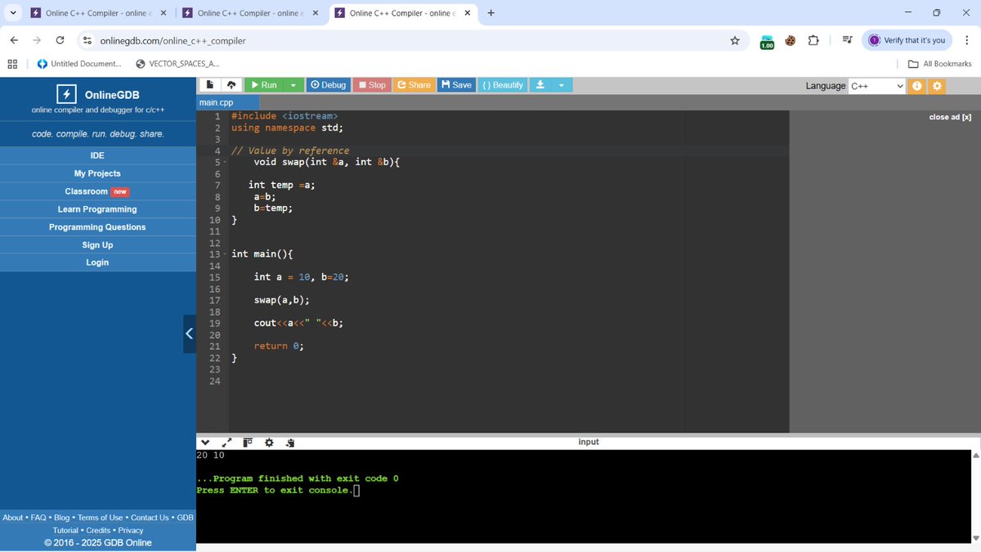The image size is (981, 552).
Task: Dismiss the ad with close ad [x]
Action: pyautogui.click(x=949, y=117)
